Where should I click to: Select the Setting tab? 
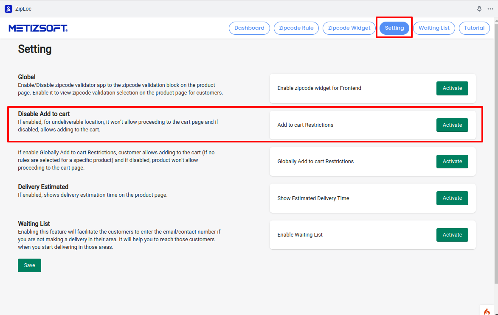coord(394,28)
